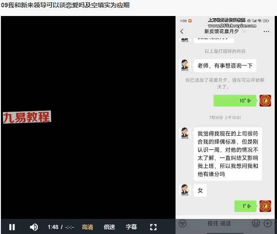
Task: Tap the back arrow in chat header
Action: pos(182,32)
